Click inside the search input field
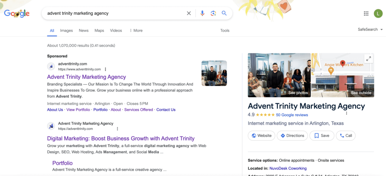 (116, 13)
